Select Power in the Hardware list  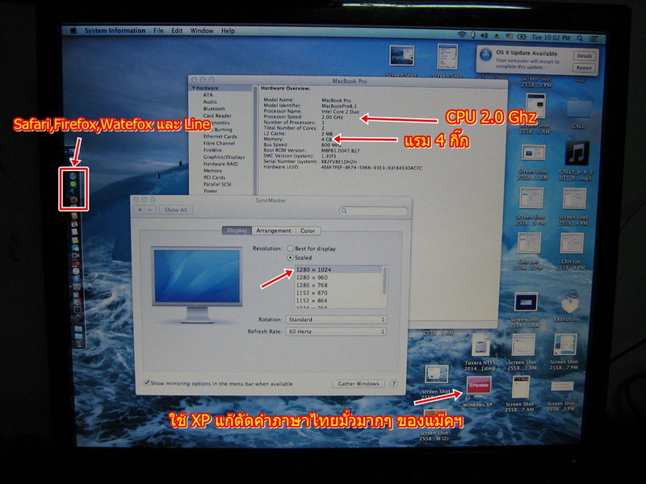point(210,191)
